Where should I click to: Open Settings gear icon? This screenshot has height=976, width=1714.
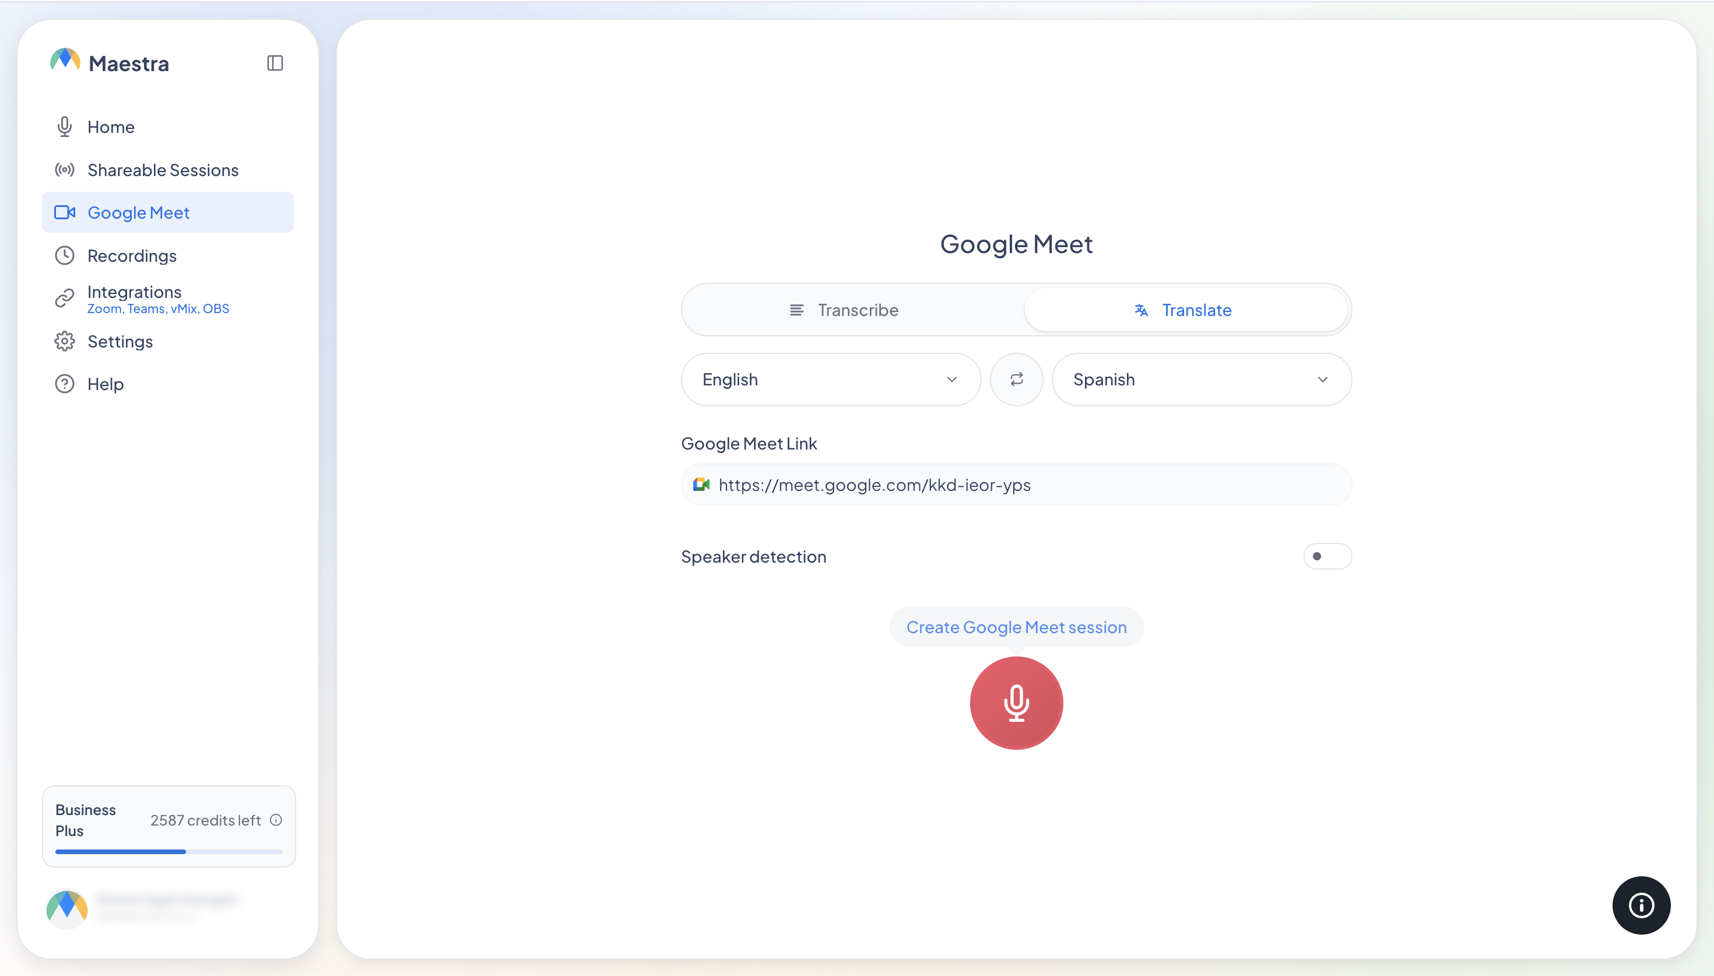pyautogui.click(x=64, y=341)
